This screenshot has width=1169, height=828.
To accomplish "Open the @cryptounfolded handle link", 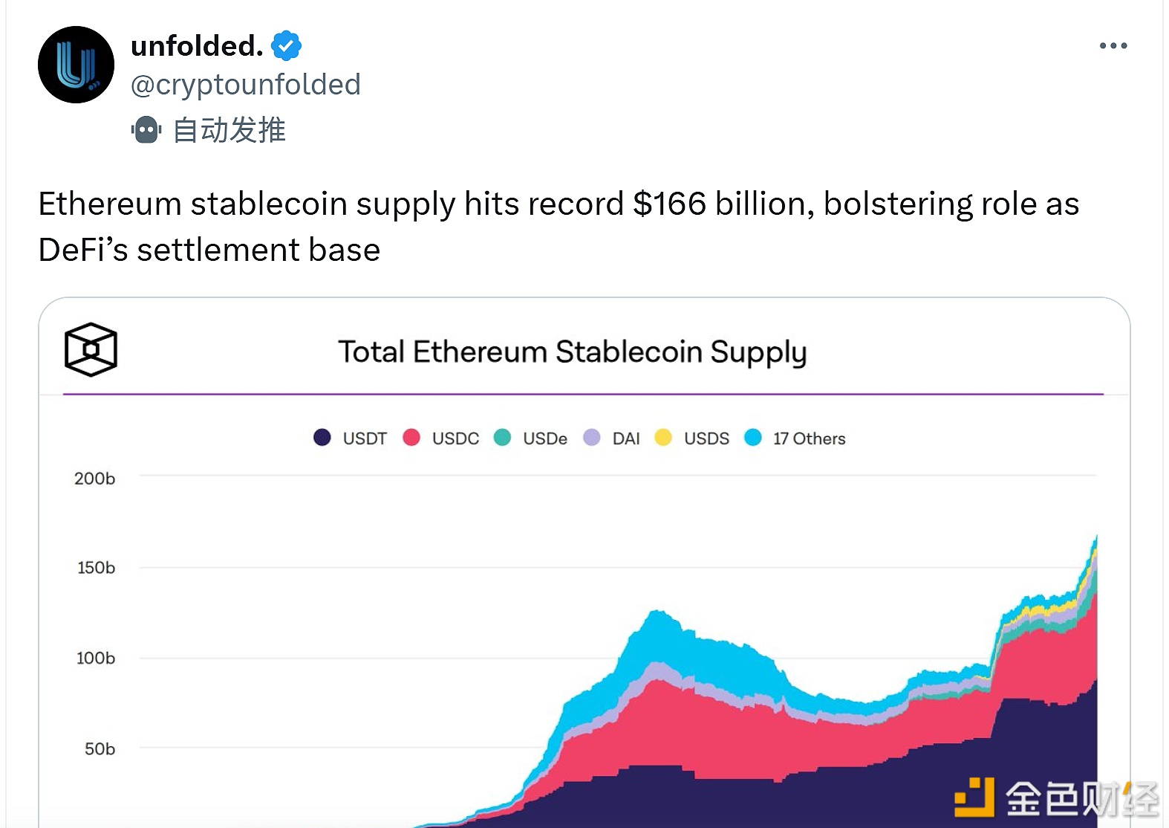I will point(245,85).
